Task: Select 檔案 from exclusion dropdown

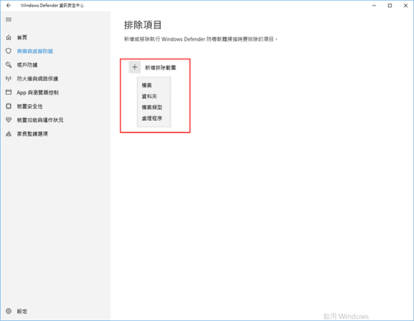Action: click(x=147, y=85)
